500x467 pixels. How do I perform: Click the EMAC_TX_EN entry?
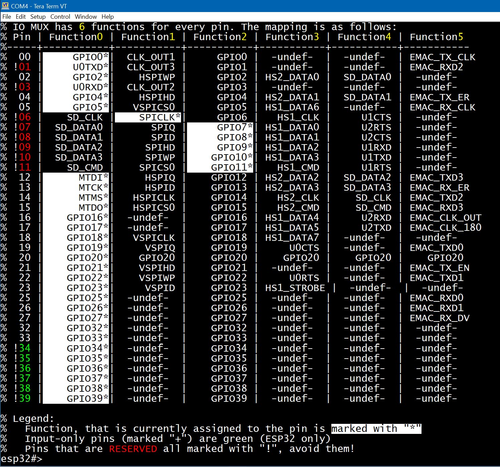439,268
